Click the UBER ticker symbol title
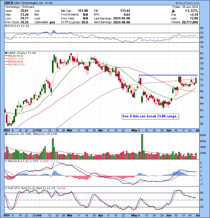Viewport: 210px width, 218px height. click(9, 3)
